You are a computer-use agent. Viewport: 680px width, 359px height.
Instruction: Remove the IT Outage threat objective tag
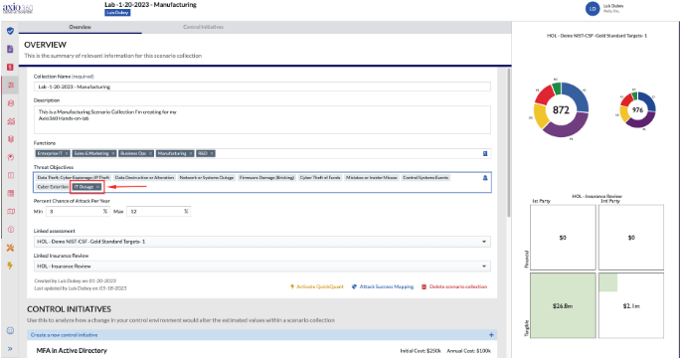click(x=98, y=187)
